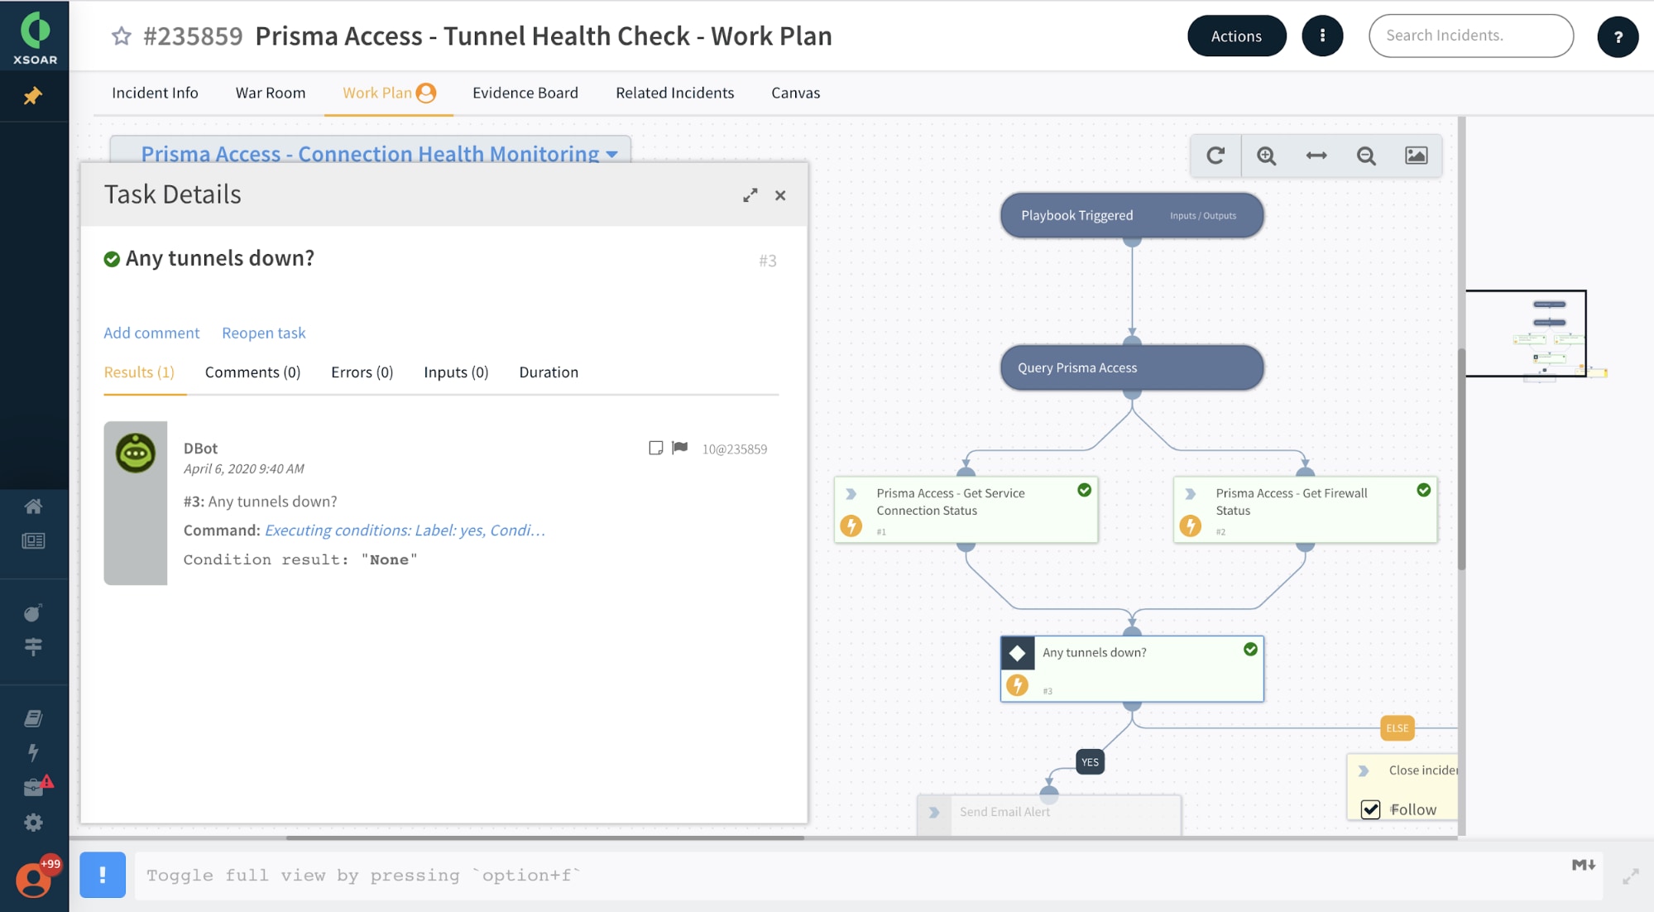Screen dimensions: 1654x912
Task: Expand Task Details panel to full size
Action: (750, 195)
